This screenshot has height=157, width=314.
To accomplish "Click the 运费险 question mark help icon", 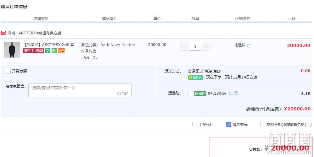I will click(236, 93).
